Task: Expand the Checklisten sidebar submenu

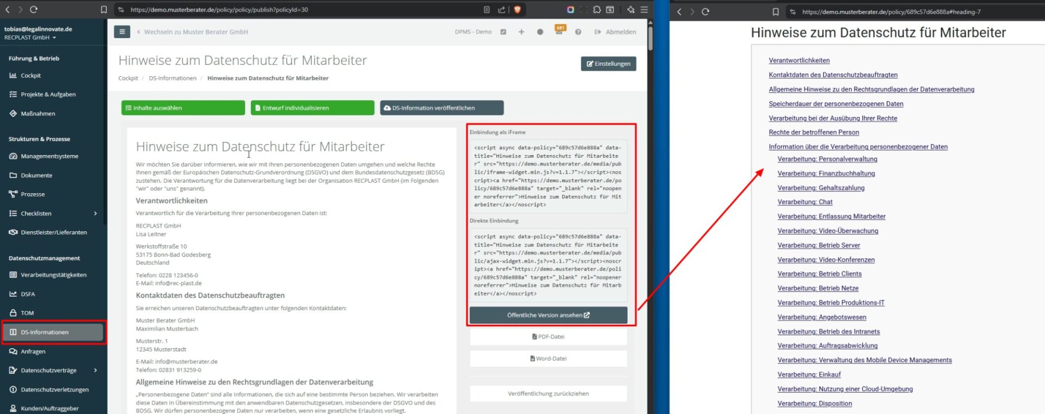Action: click(95, 213)
